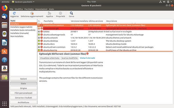Toggle status box for transmission-common
The width and height of the screenshot is (174, 108).
[x=39, y=25]
